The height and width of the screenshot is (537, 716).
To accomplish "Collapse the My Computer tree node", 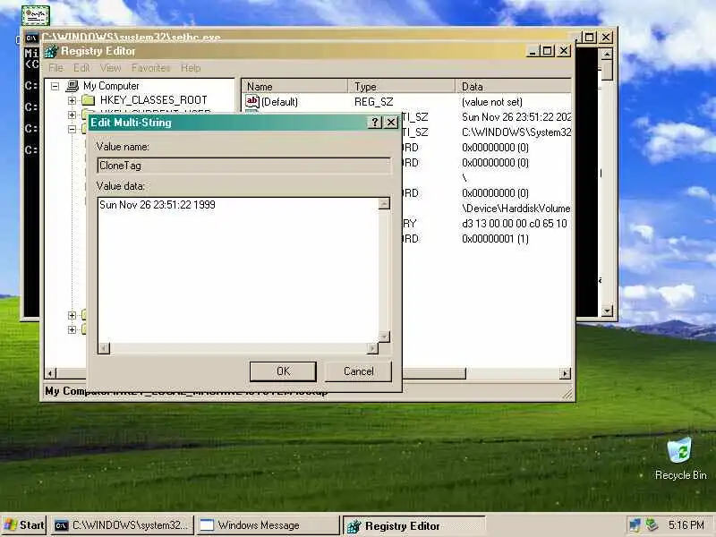I will [x=55, y=86].
